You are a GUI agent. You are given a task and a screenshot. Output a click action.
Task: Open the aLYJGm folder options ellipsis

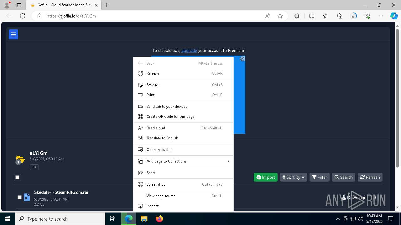[x=34, y=167]
